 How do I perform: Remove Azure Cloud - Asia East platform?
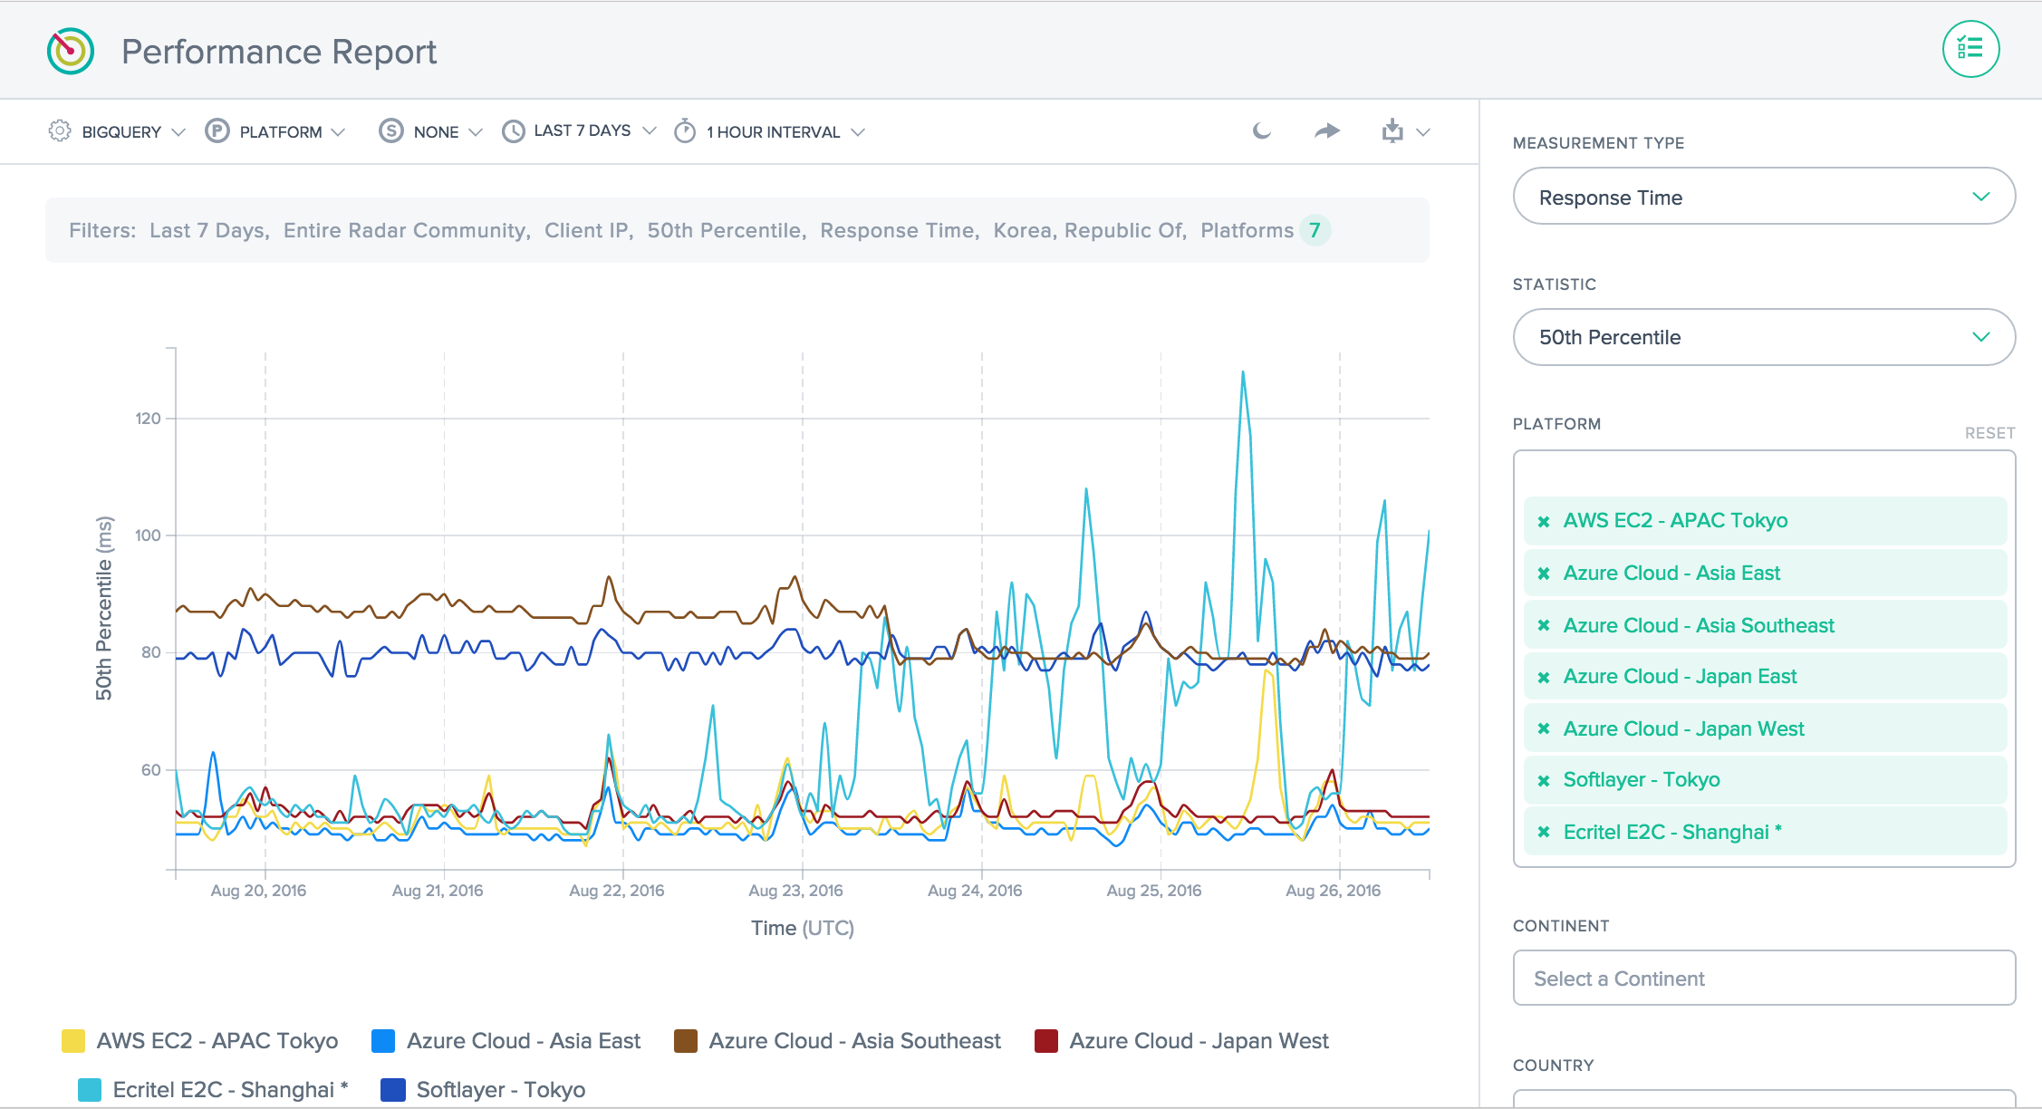click(x=1544, y=574)
